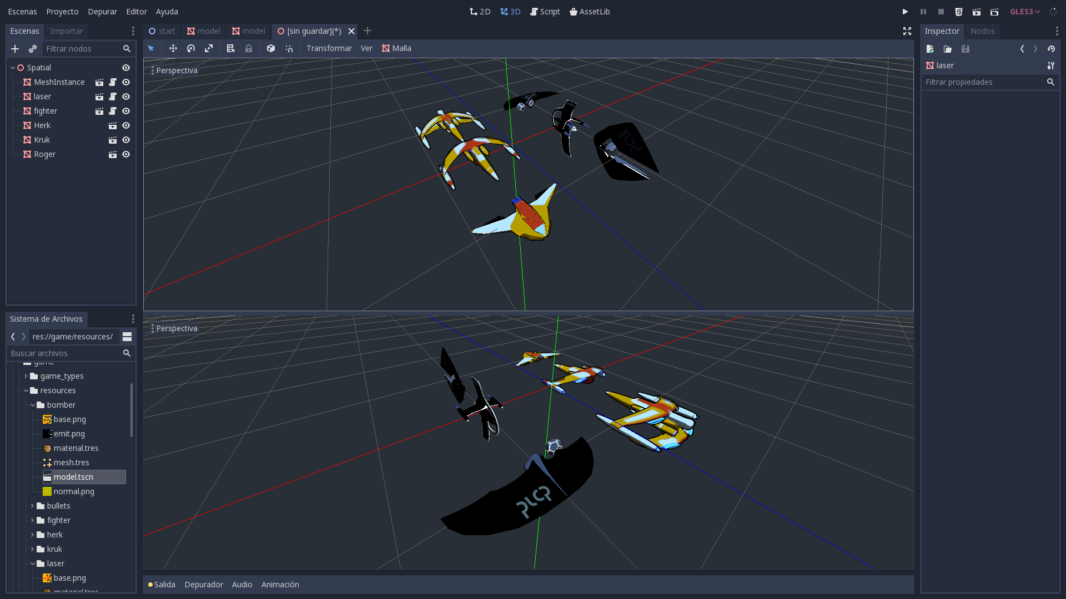
Task: Hide the Kruk node
Action: (126, 140)
